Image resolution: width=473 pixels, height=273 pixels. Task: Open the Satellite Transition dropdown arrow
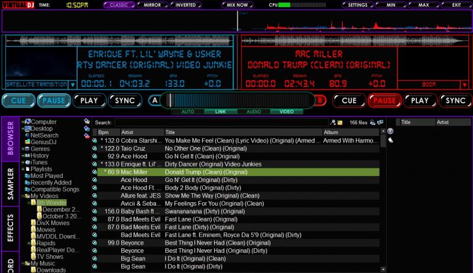point(73,84)
